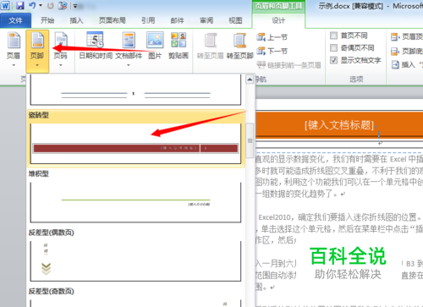Switch to the 插入 tab
The image size is (423, 307).
pyautogui.click(x=76, y=20)
